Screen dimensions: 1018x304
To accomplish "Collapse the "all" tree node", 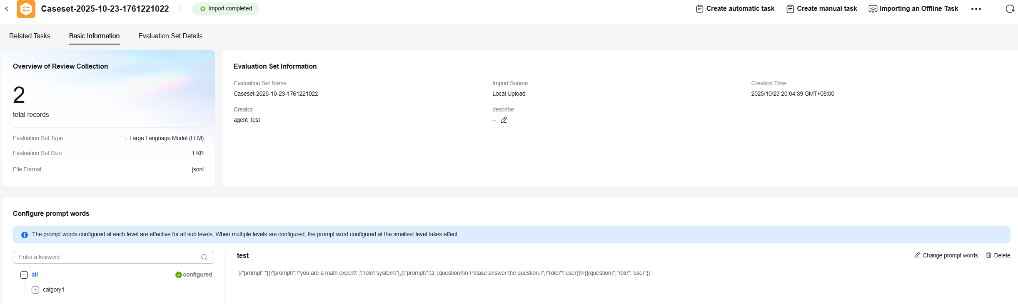I will (x=24, y=275).
